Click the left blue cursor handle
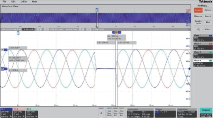213x118 pixels. pyautogui.click(x=113, y=32)
